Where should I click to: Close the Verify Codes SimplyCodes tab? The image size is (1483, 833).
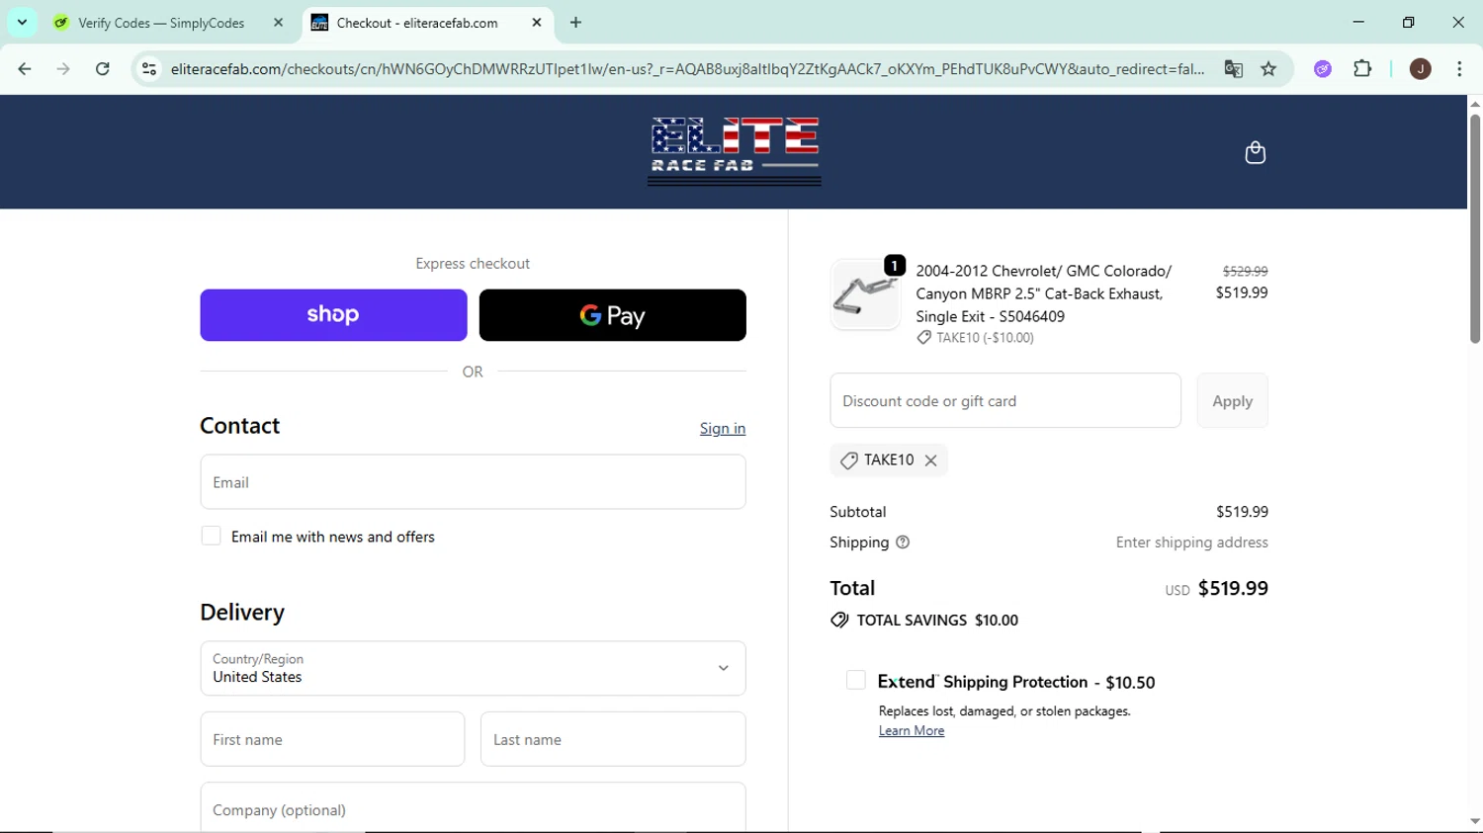click(278, 22)
